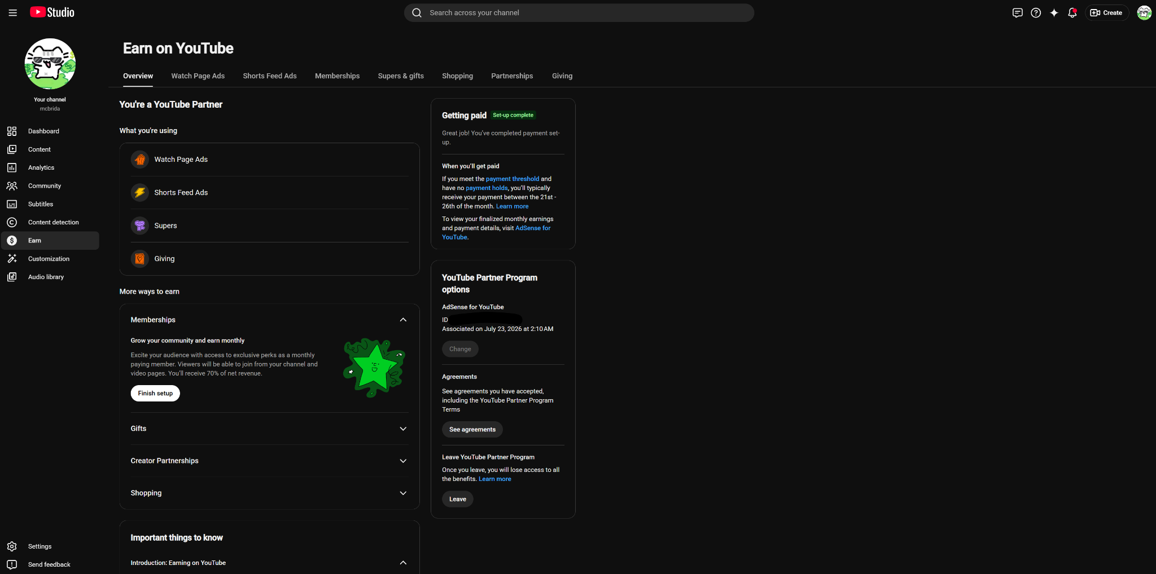Click the Watch Page Ads orange icon
Viewport: 1156px width, 574px height.
[140, 160]
